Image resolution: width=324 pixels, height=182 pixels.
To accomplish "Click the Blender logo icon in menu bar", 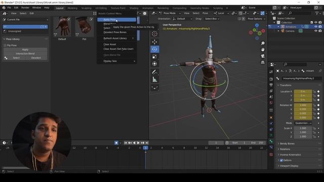I will pyautogui.click(x=4, y=8).
